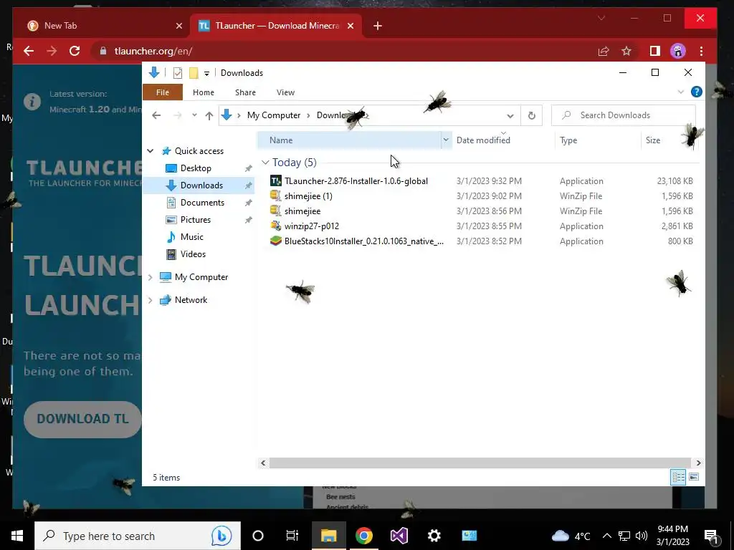Switch to Large icons view layout icon
Screen dimensions: 734x550
694,477
